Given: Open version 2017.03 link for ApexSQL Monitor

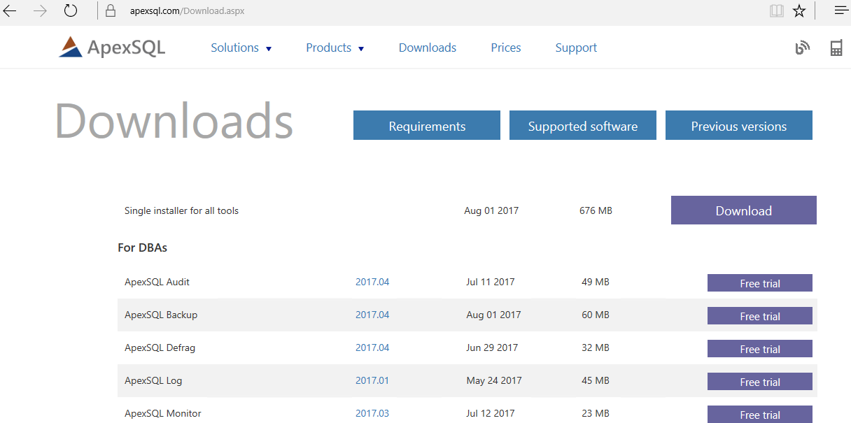Looking at the screenshot, I should [x=372, y=413].
